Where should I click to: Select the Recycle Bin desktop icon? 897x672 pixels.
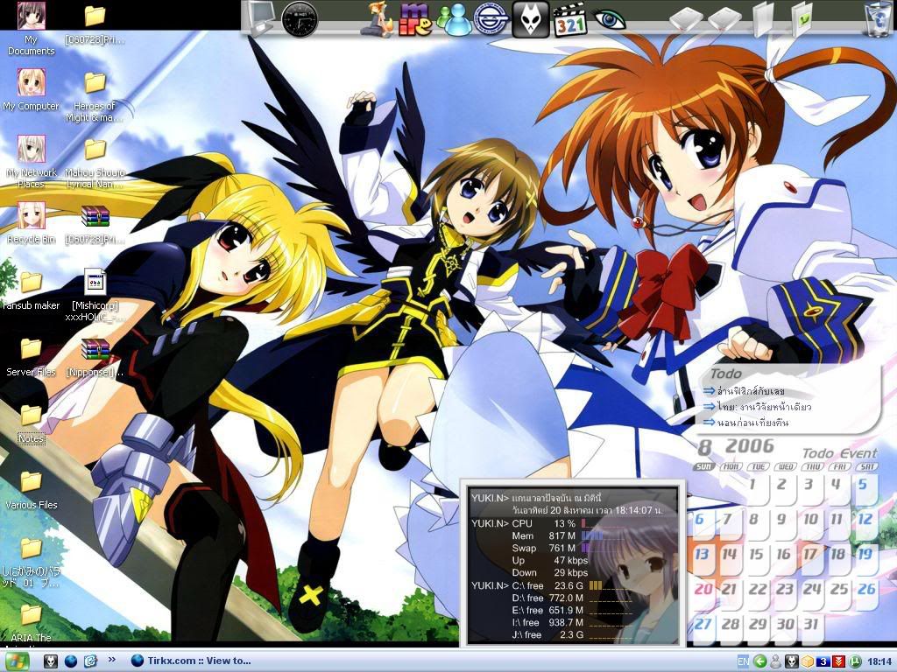[x=31, y=223]
